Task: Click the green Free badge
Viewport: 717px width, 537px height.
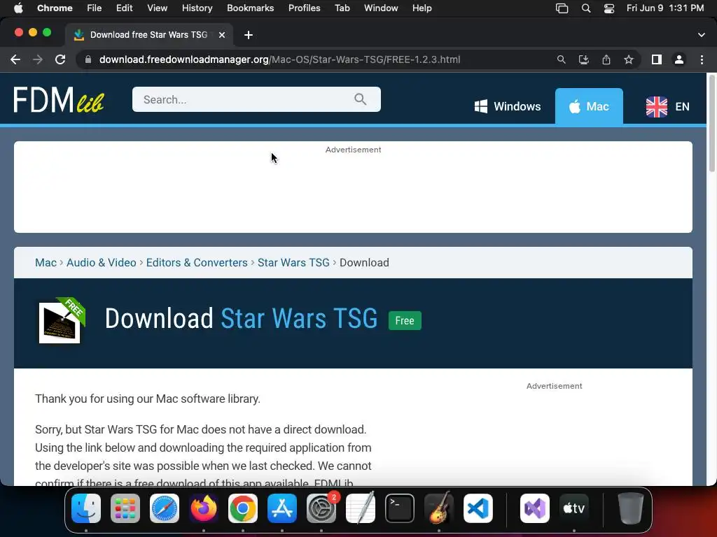Action: [405, 320]
